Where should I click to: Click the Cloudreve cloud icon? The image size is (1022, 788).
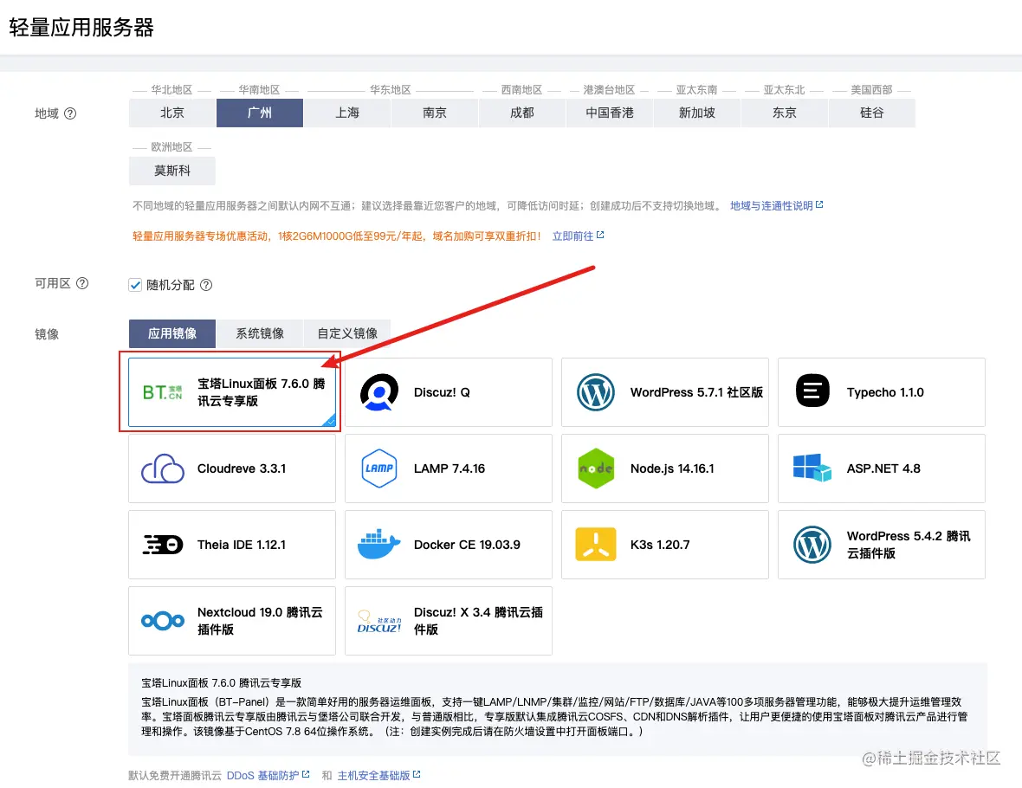coord(162,468)
